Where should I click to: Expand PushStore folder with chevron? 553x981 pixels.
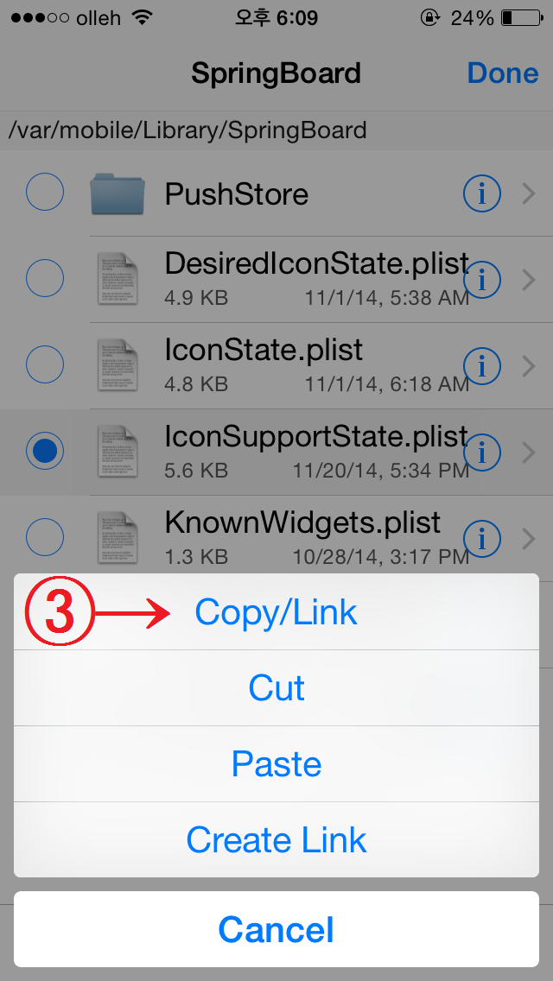coord(529,194)
